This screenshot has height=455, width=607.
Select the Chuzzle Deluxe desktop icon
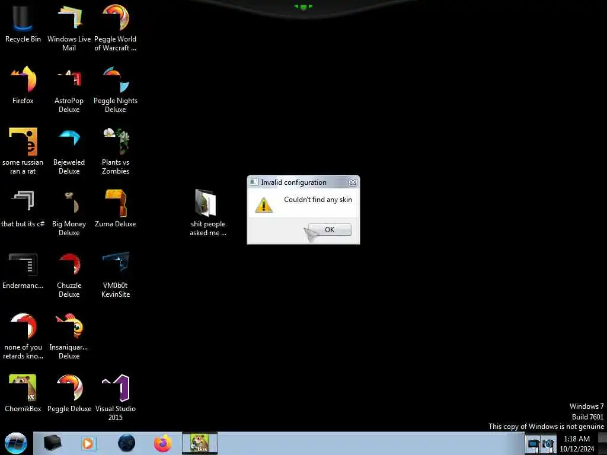click(69, 275)
